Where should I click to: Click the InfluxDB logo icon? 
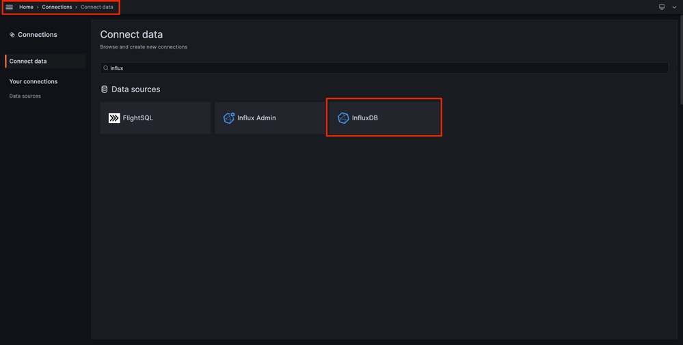pyautogui.click(x=343, y=118)
